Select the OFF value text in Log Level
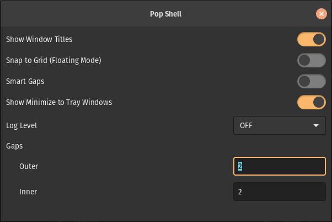332x222 pixels. point(246,125)
